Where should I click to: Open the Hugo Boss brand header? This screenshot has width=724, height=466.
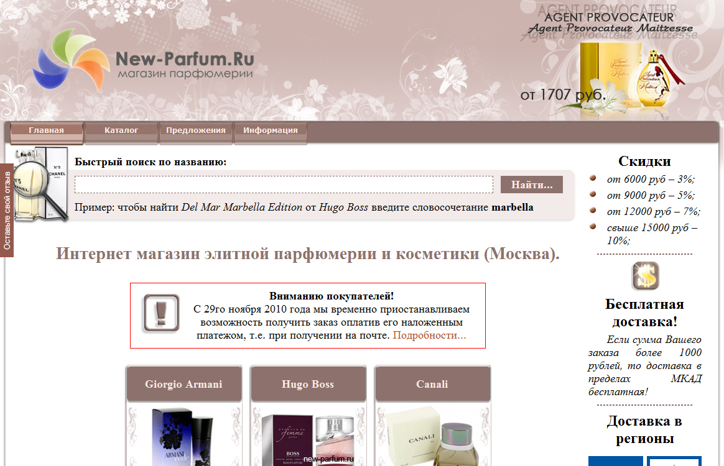(308, 384)
